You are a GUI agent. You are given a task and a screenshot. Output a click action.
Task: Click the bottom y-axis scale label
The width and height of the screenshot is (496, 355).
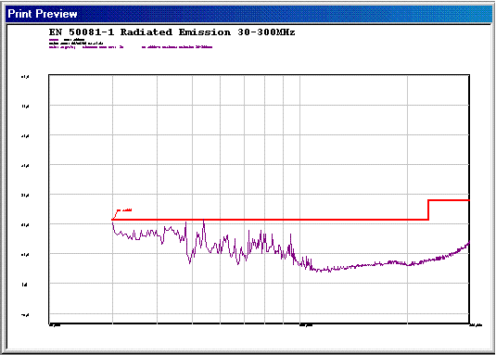pos(25,315)
